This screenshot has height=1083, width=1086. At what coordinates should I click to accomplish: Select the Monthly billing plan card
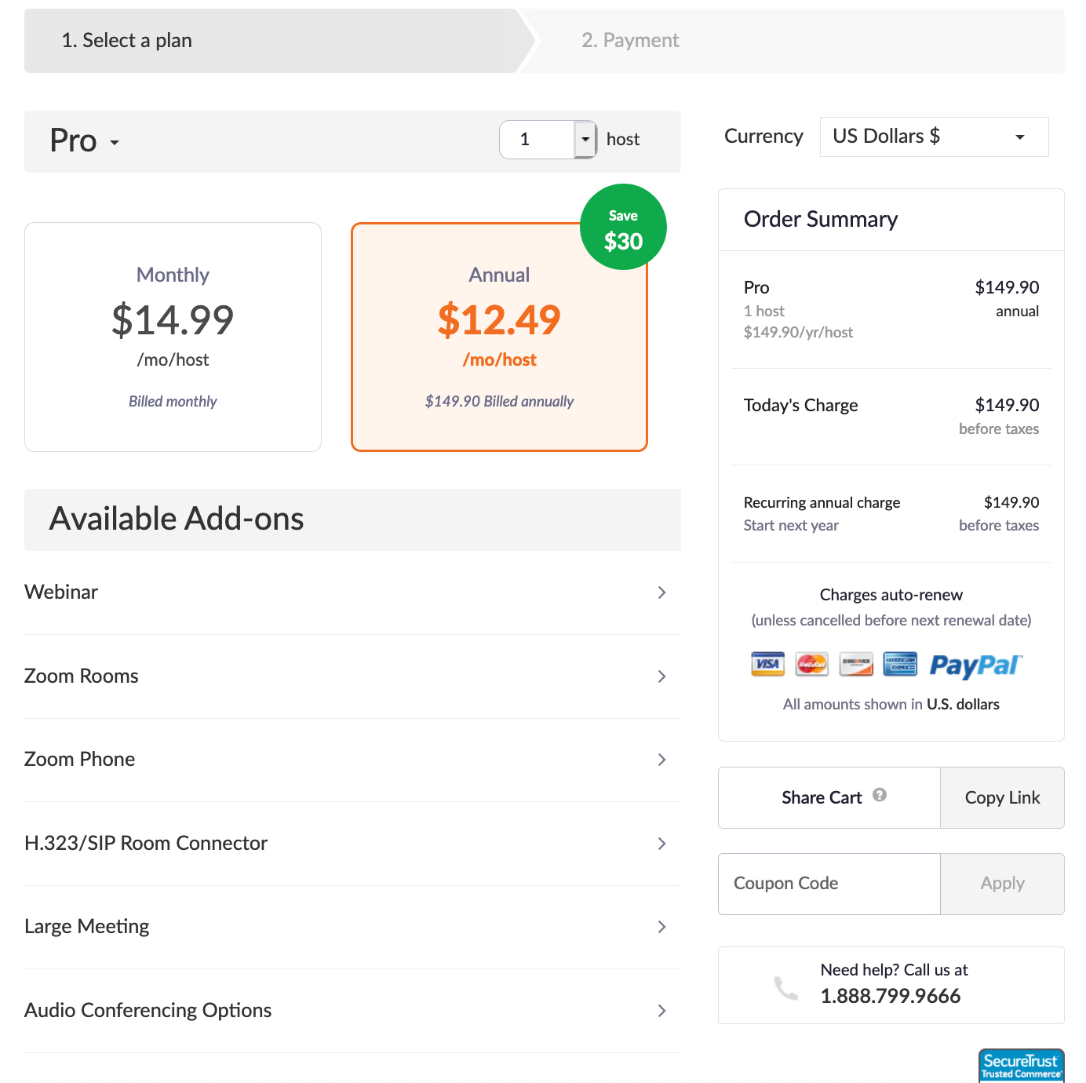click(173, 337)
